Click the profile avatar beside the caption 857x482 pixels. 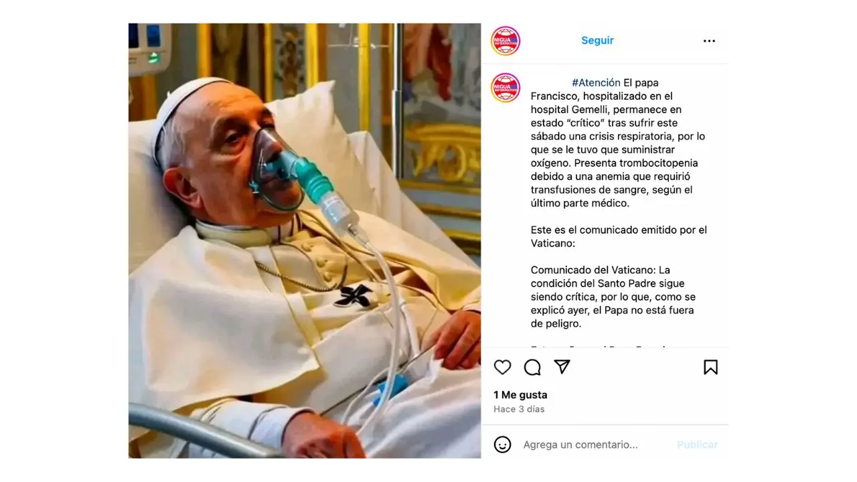(505, 88)
